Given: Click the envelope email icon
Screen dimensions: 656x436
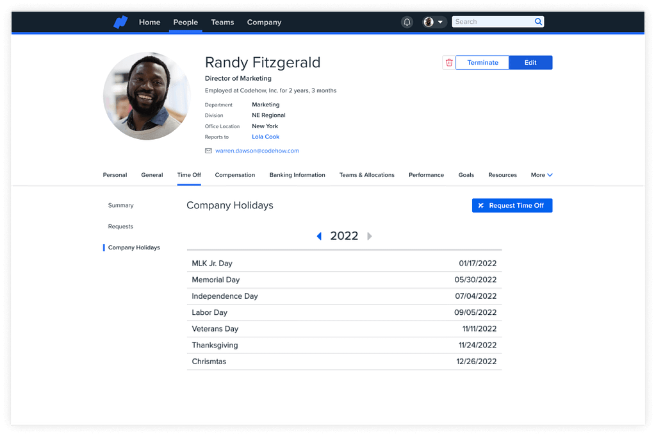Looking at the screenshot, I should click(208, 151).
